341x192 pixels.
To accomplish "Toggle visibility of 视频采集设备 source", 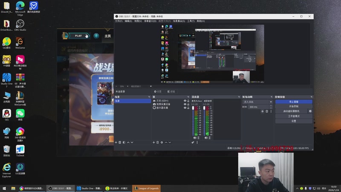I will pos(185,104).
